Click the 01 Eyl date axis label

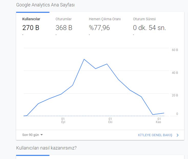[63, 121]
